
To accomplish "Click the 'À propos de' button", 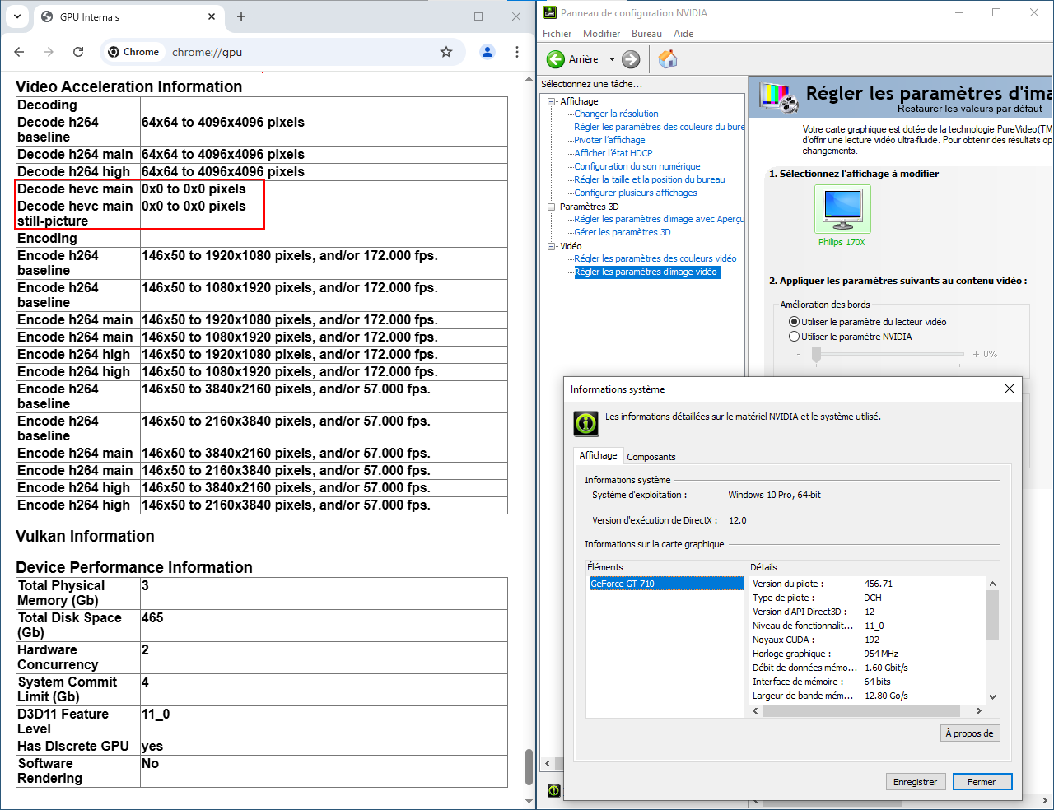I will [970, 733].
